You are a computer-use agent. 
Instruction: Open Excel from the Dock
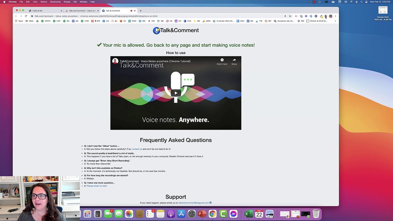[248, 214]
